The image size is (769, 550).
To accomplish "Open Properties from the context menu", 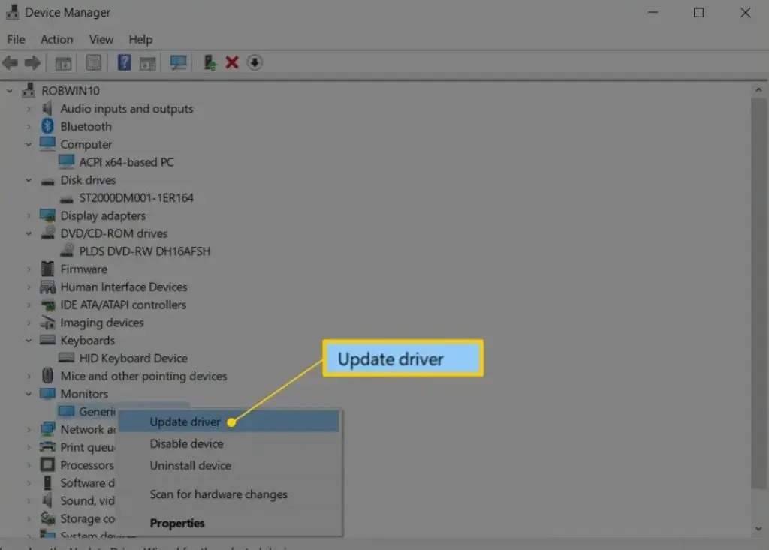I will pyautogui.click(x=177, y=523).
